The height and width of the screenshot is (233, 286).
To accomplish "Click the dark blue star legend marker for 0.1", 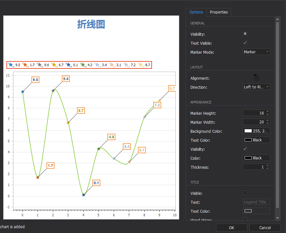I will [69, 65].
